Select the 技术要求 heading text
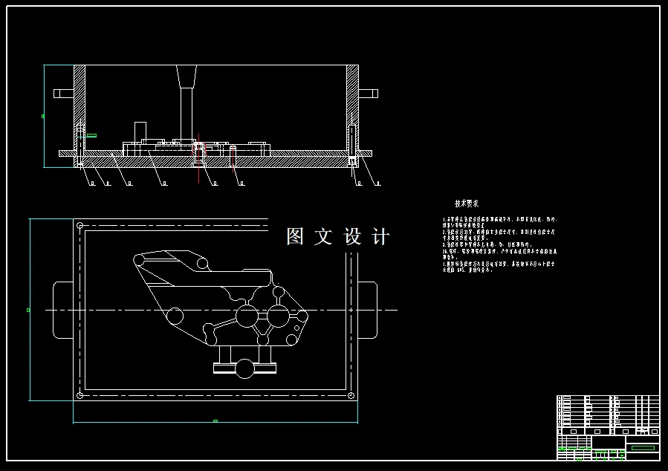Screen dimensions: 668x471 [467, 204]
